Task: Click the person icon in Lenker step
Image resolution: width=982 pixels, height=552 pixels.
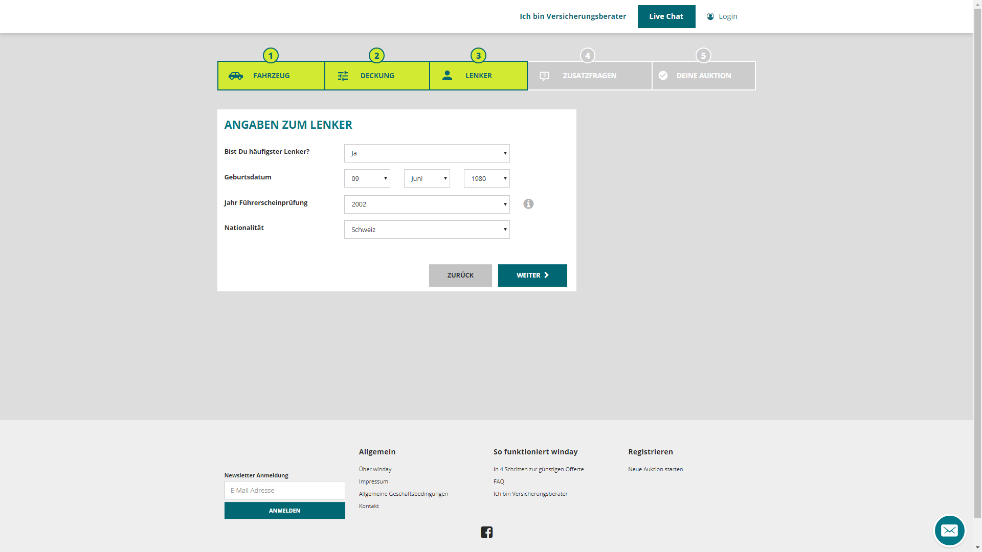Action: click(x=447, y=76)
